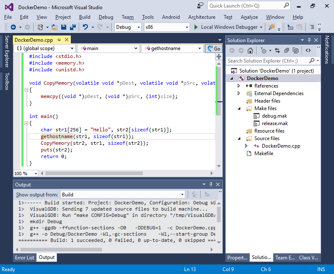Select release.mak in Solution Explorer

pos(275,123)
